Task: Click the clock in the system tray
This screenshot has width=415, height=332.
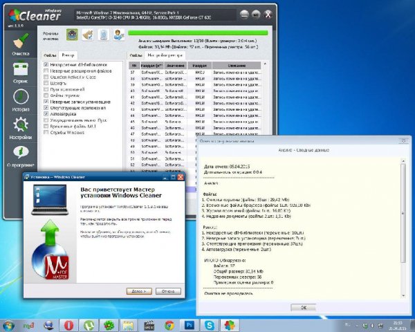Action: 398,326
